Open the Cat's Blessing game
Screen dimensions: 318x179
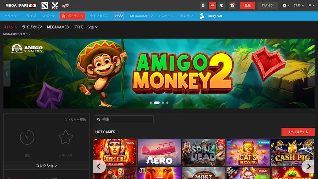click(x=248, y=152)
